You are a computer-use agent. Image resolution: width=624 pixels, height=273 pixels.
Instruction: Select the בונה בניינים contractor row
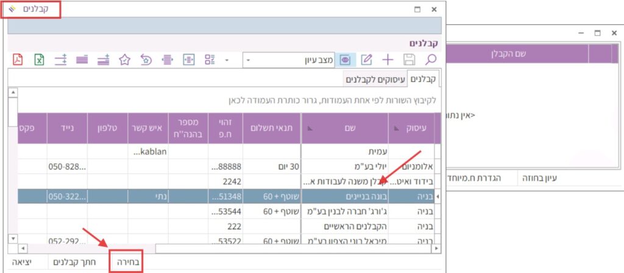[x=344, y=196]
